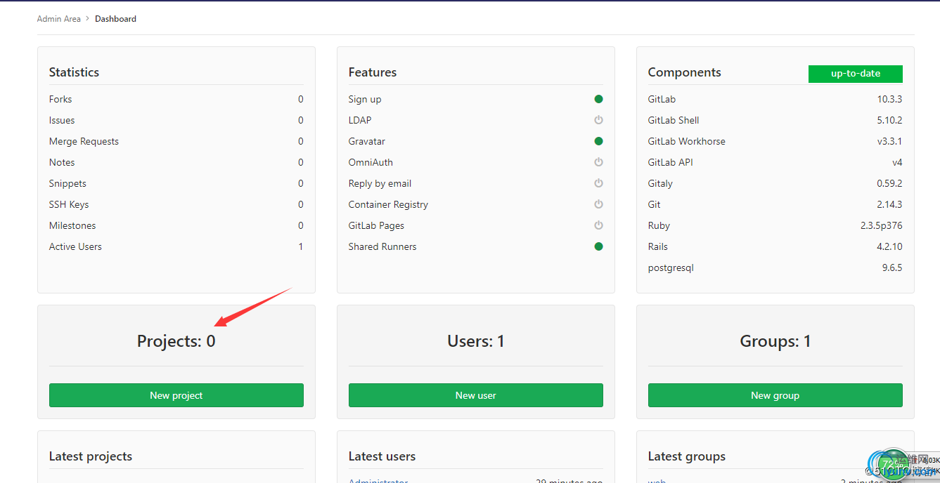Click the postgresql version 9.6.5
940x483 pixels.
coord(892,267)
